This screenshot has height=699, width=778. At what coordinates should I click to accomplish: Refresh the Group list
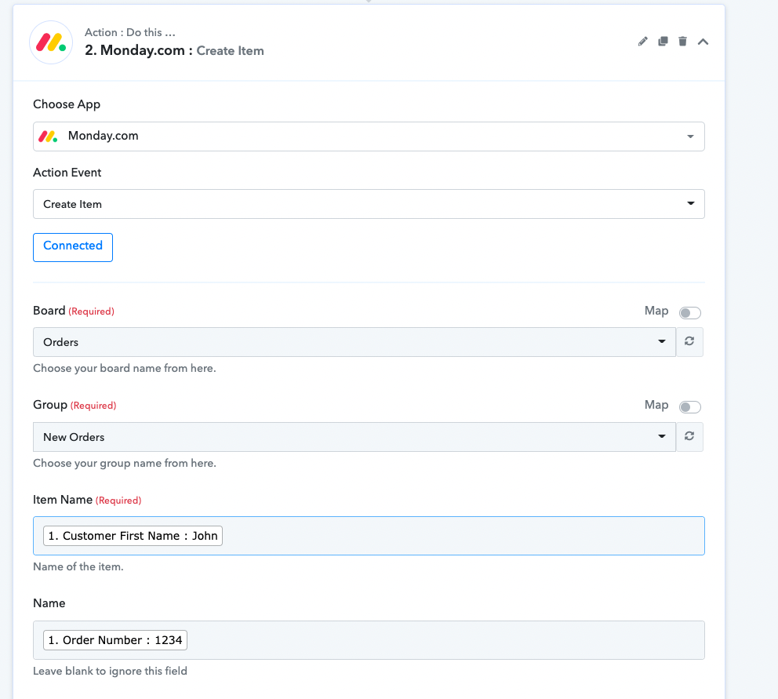point(689,436)
